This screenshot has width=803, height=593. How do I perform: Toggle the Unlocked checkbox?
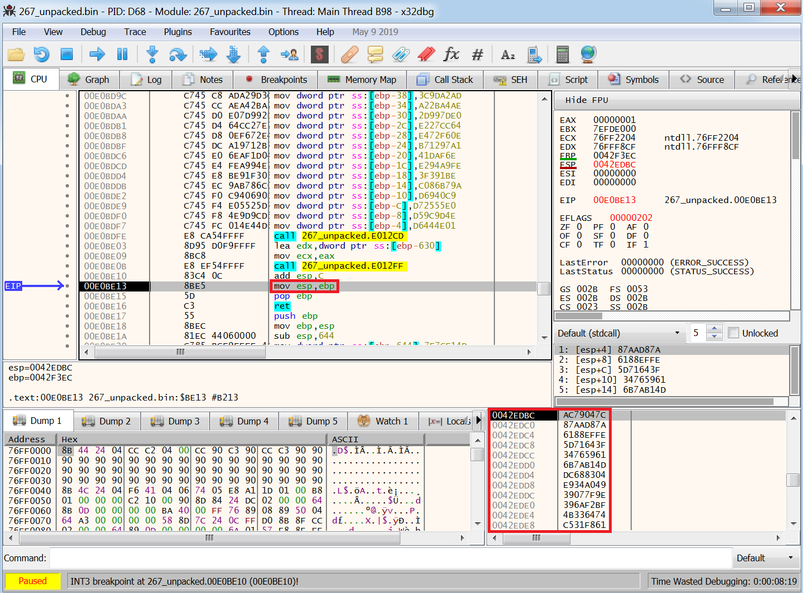(x=733, y=333)
